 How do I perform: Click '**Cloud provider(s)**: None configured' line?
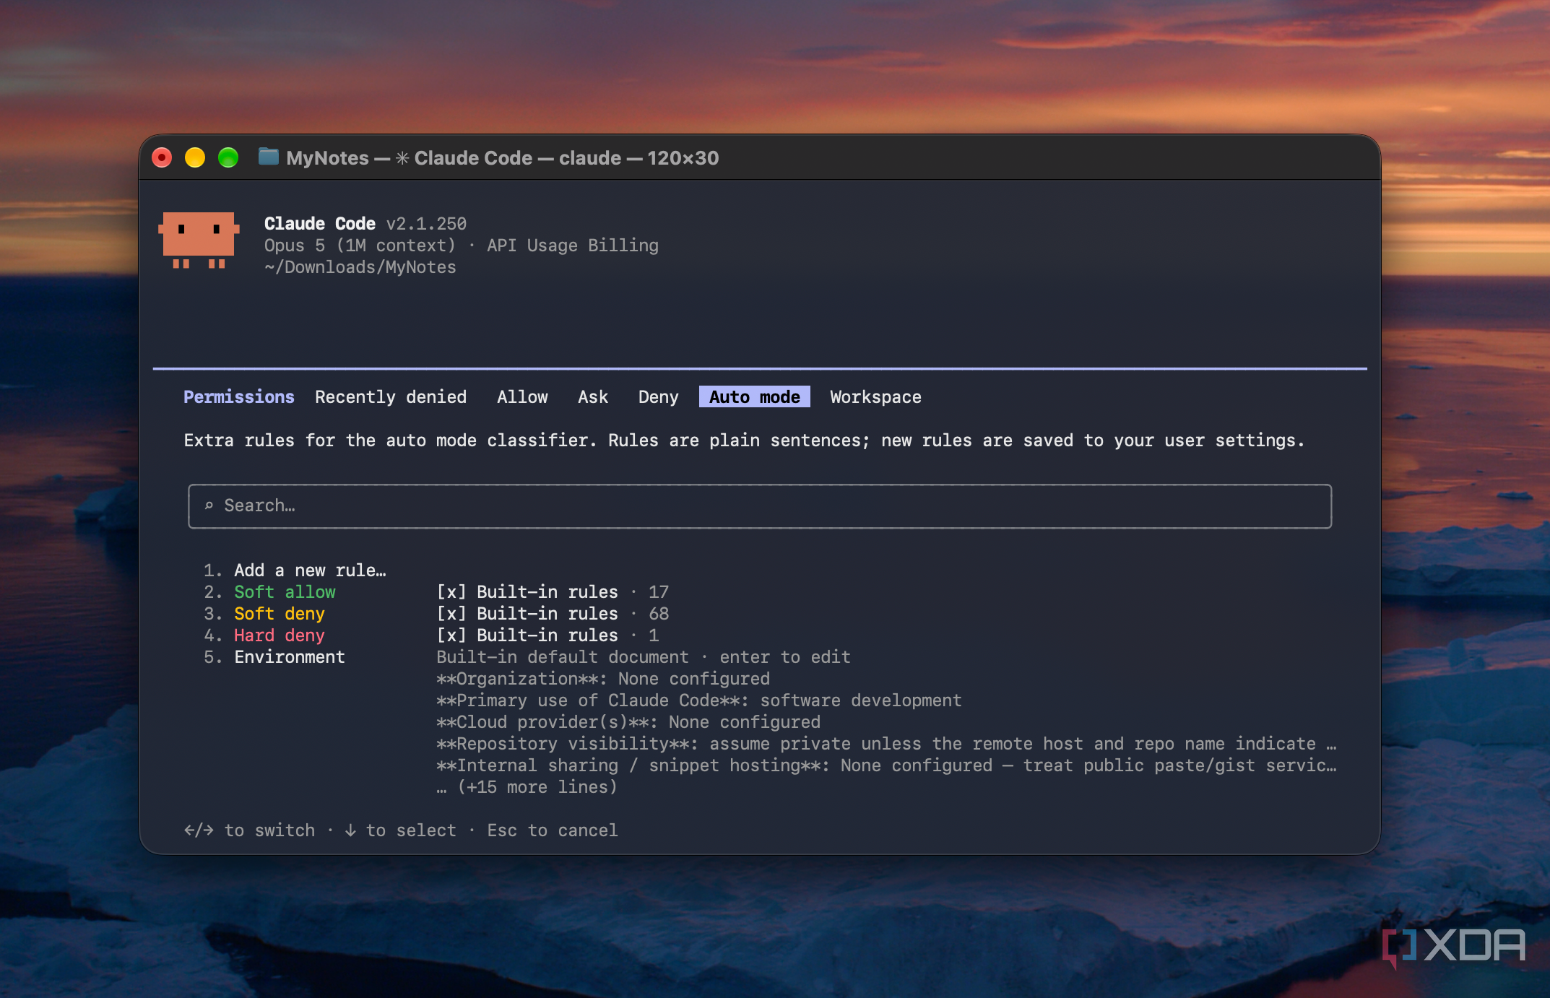coord(628,722)
